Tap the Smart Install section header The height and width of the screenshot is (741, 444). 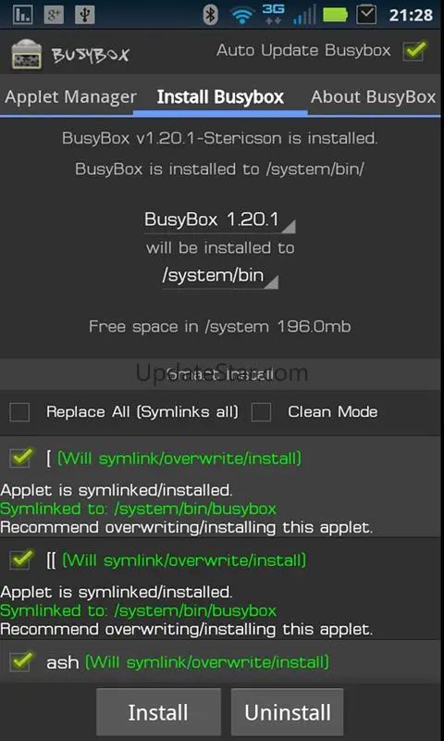220,374
